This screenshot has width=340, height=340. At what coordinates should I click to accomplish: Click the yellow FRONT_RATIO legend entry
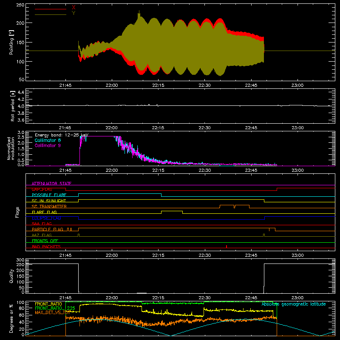tap(48, 304)
